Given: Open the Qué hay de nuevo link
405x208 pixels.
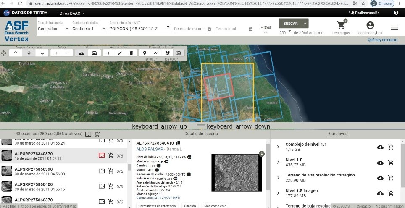Looking at the screenshot, I should point(382,40).
